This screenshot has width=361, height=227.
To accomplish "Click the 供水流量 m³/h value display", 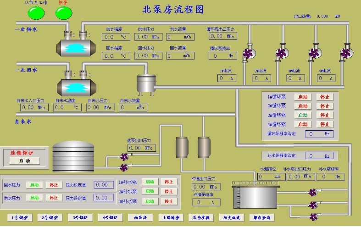I will click(180, 37).
